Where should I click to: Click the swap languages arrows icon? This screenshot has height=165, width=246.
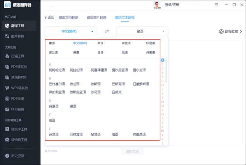point(107,31)
